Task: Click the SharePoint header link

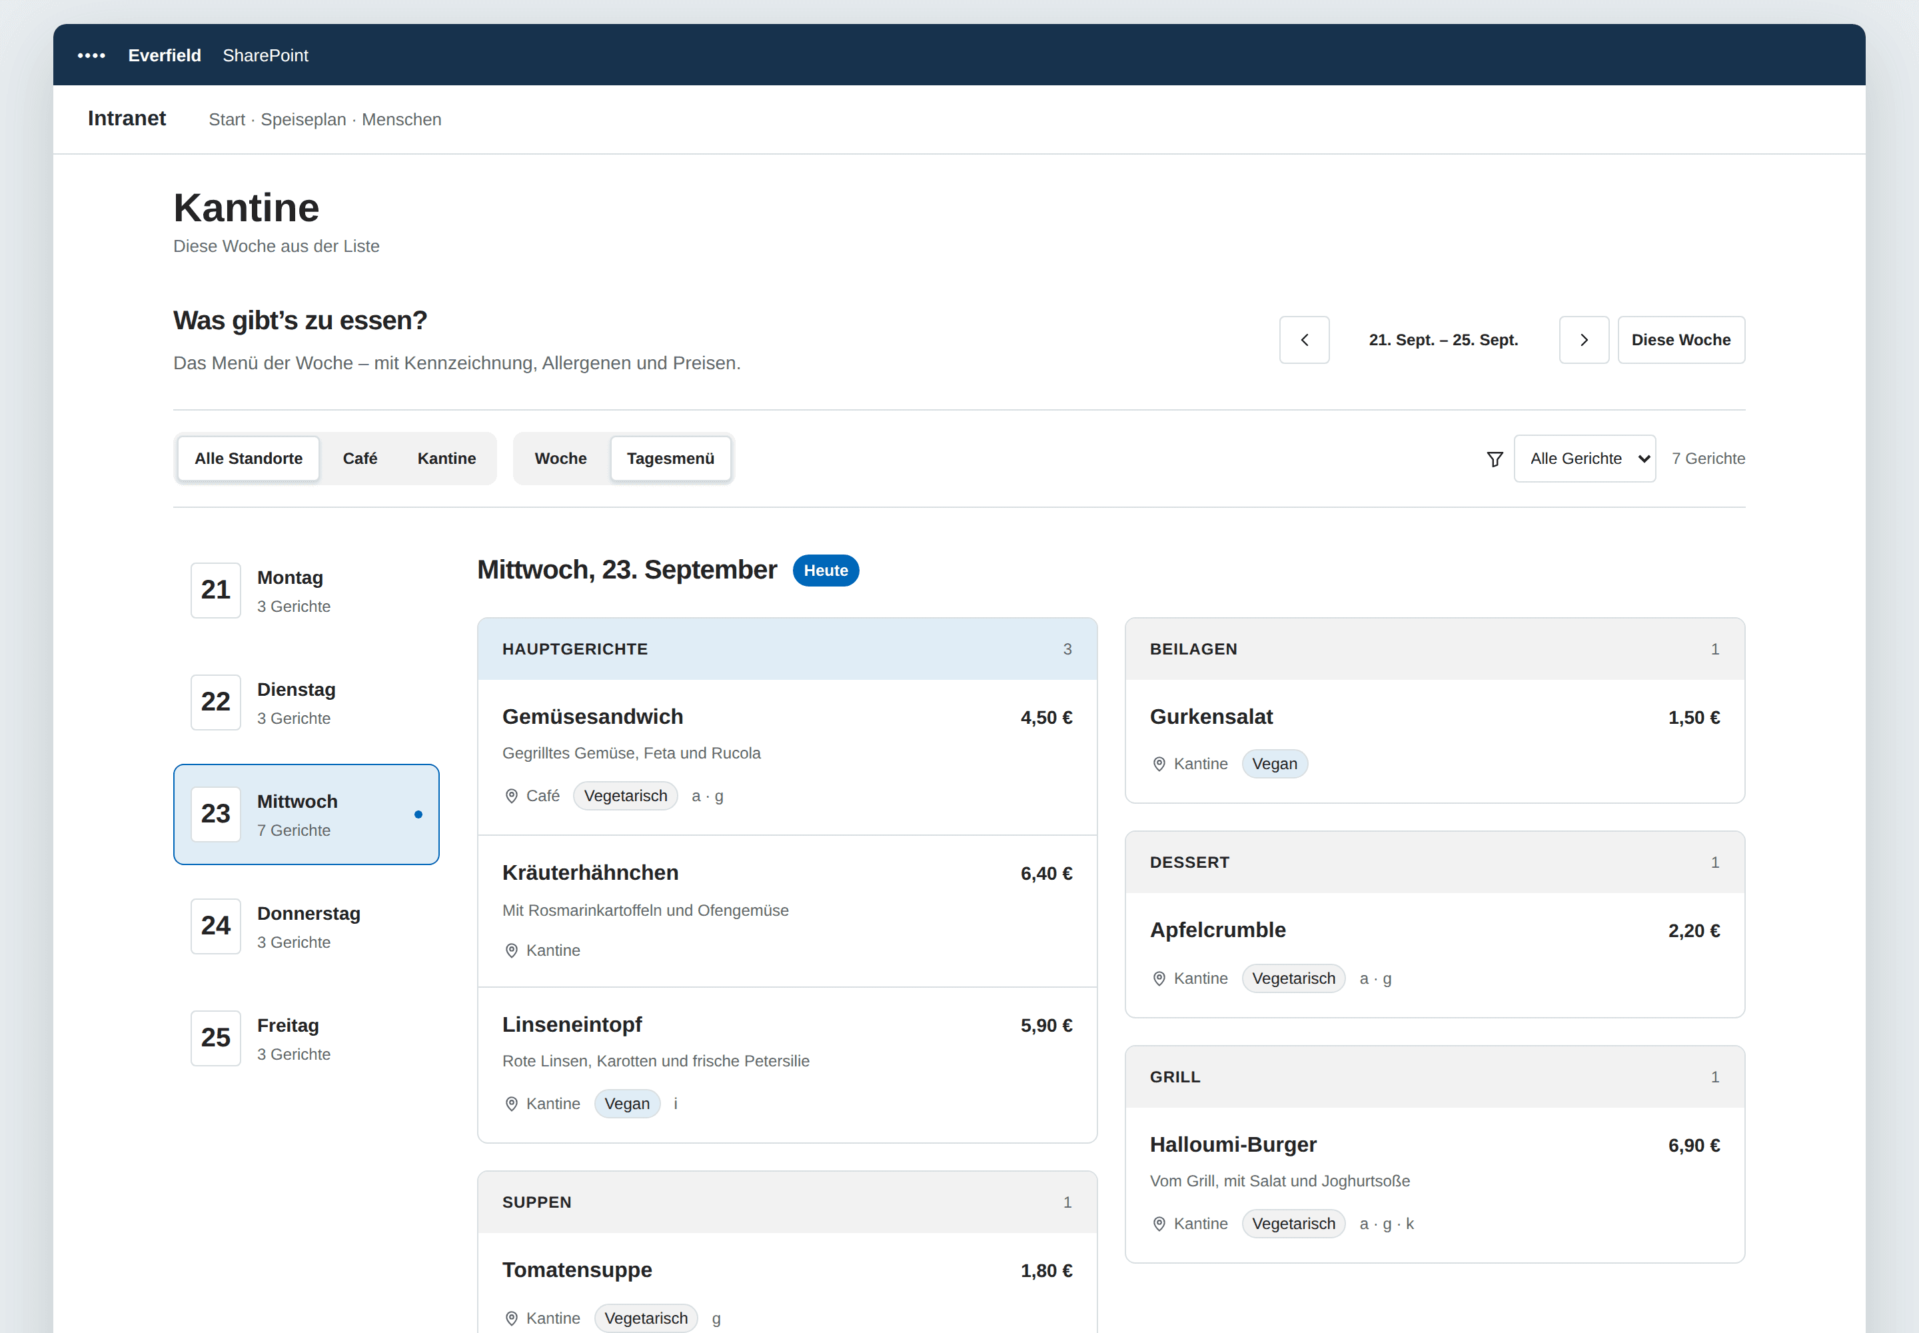Action: coord(265,55)
